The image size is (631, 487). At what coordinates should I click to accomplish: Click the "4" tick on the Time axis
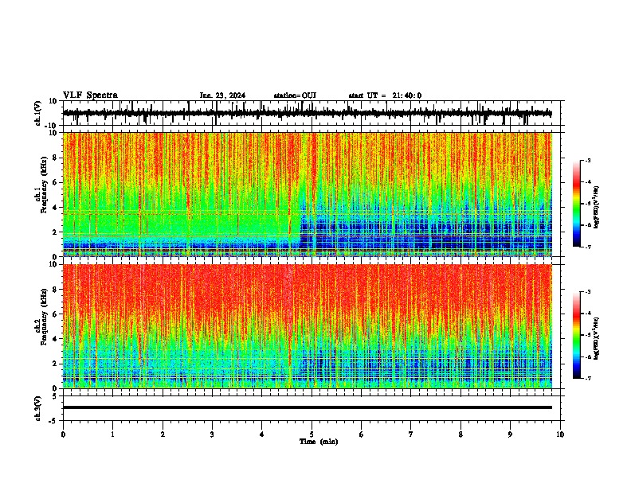tap(262, 434)
